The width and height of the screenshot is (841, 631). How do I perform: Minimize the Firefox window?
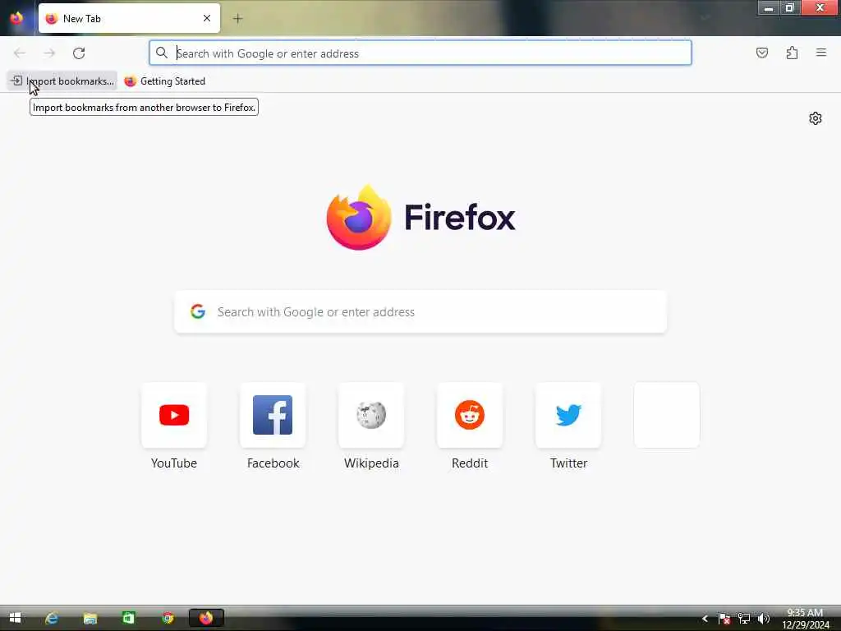[768, 8]
